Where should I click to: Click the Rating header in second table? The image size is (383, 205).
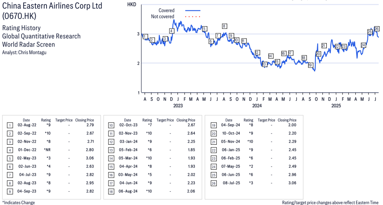[x=147, y=120]
